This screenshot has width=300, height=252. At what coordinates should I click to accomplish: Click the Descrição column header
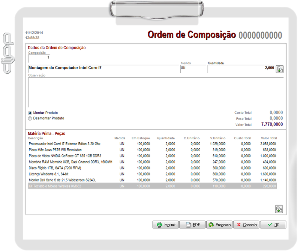[x=36, y=138]
